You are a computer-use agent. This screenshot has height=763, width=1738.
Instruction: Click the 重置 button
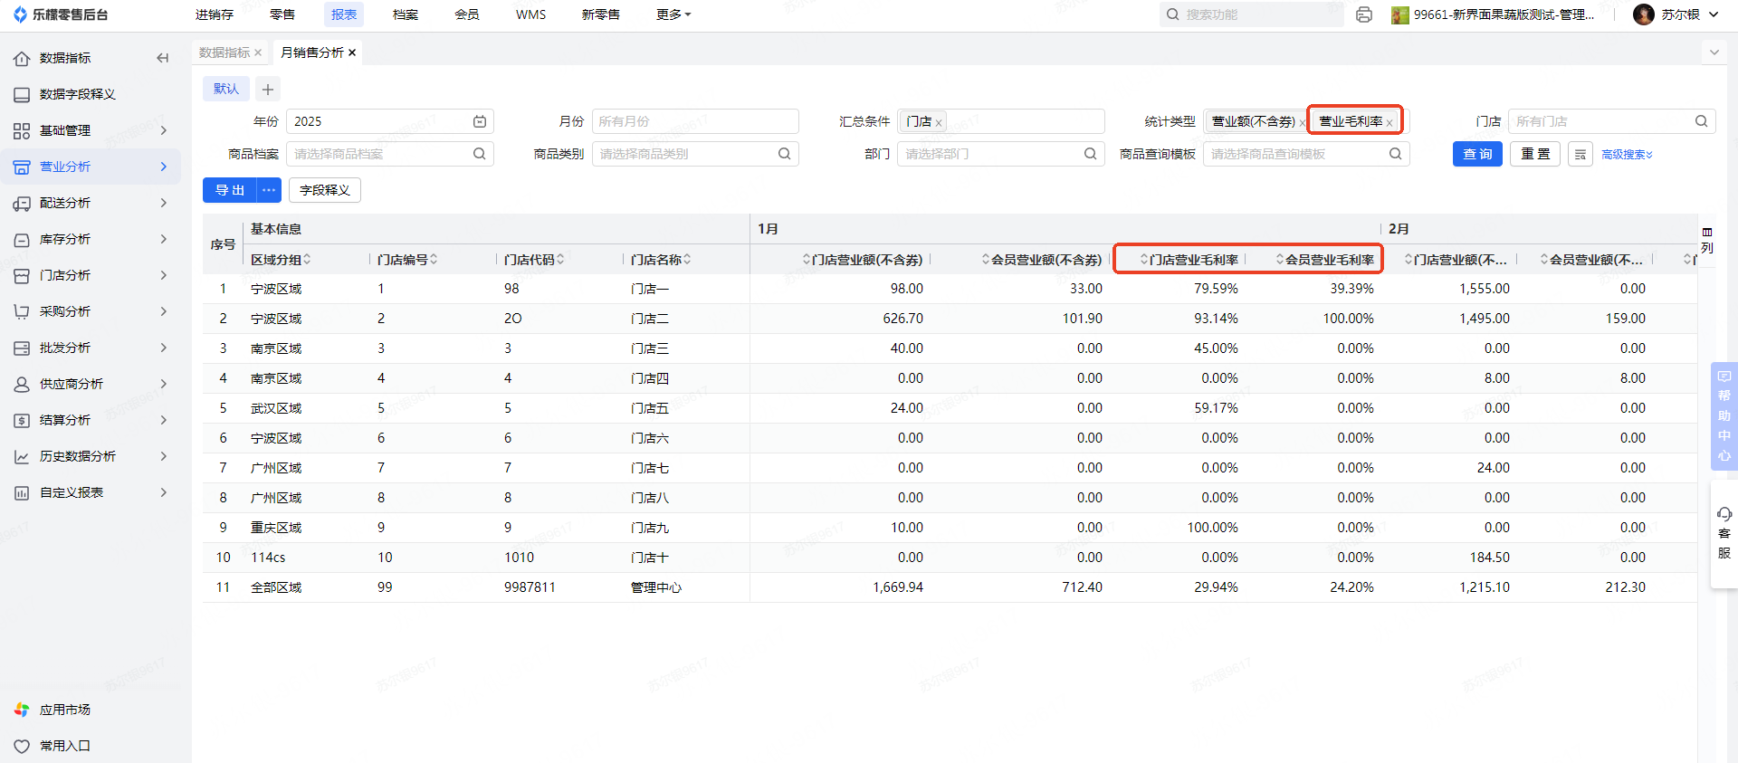tap(1535, 155)
